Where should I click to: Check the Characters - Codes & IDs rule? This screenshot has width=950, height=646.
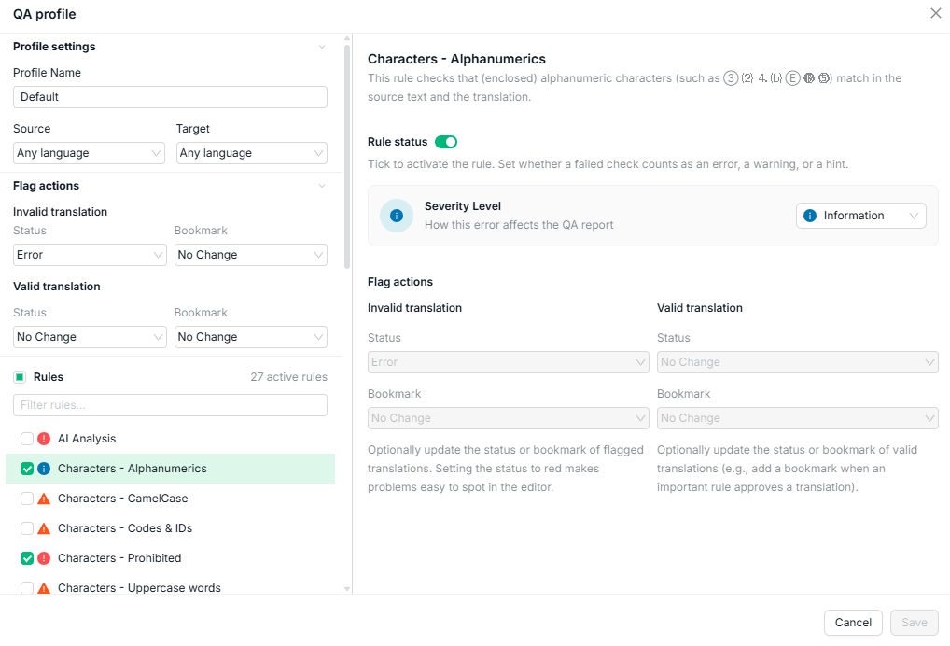tap(27, 528)
